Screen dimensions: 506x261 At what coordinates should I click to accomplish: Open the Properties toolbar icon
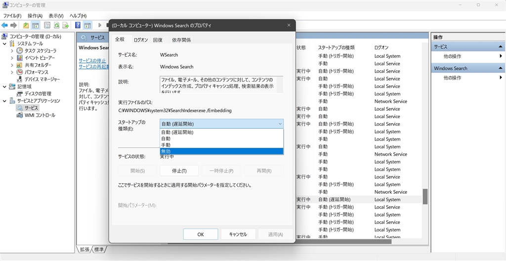(47, 25)
